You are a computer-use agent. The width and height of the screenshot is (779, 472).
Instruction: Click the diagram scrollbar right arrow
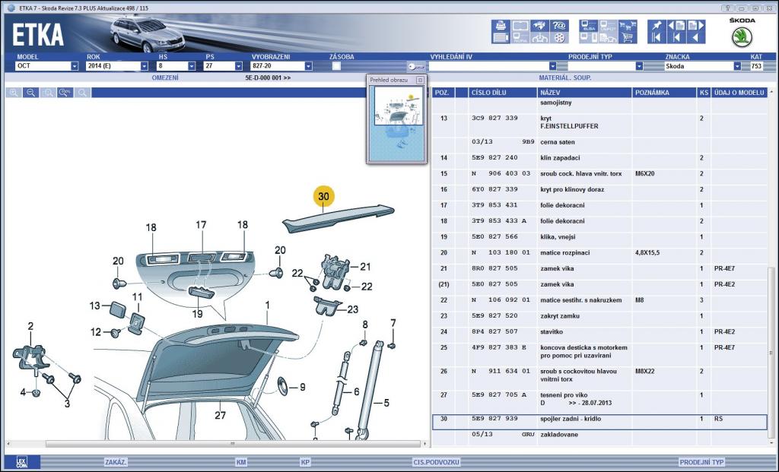point(424,444)
